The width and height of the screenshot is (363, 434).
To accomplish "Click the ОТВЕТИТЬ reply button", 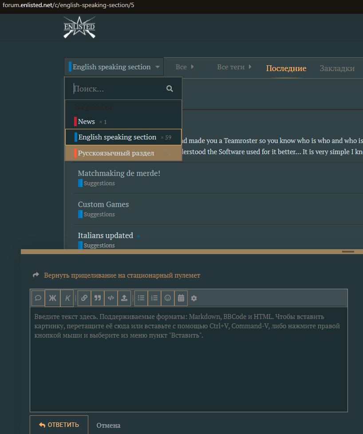I will point(59,425).
